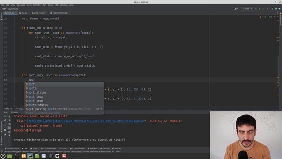Open the Tools menu

(x=51, y=5)
